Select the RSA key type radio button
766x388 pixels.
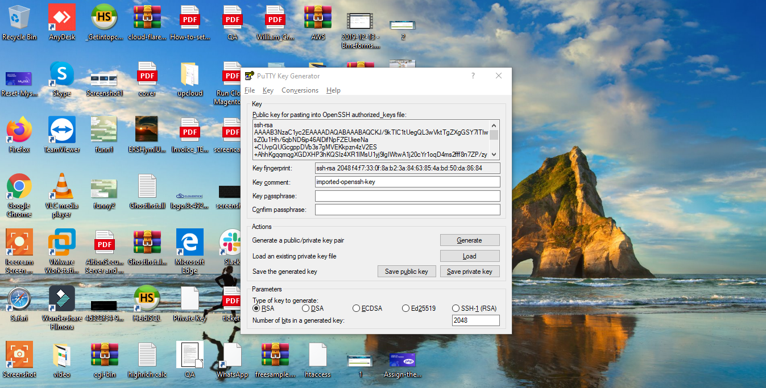256,308
